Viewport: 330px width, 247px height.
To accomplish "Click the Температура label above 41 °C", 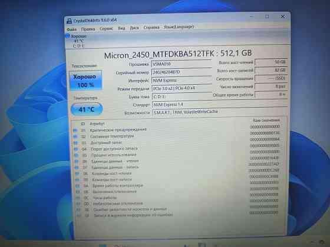I will (85, 98).
